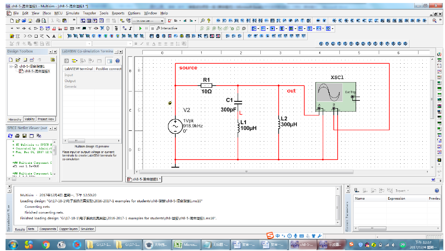Screen dimensions: 445x251
Task: Click the Print icon in standard toolbar
Action: (x=38, y=21)
